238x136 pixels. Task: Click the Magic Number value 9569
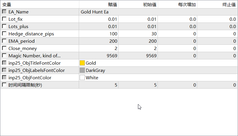(x=111, y=56)
